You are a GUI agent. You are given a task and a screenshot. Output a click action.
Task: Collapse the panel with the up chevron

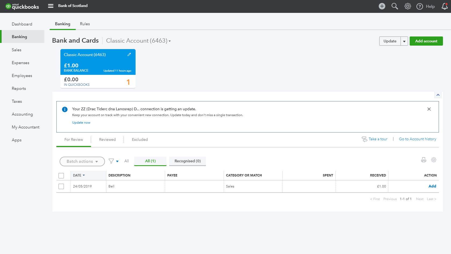438,95
